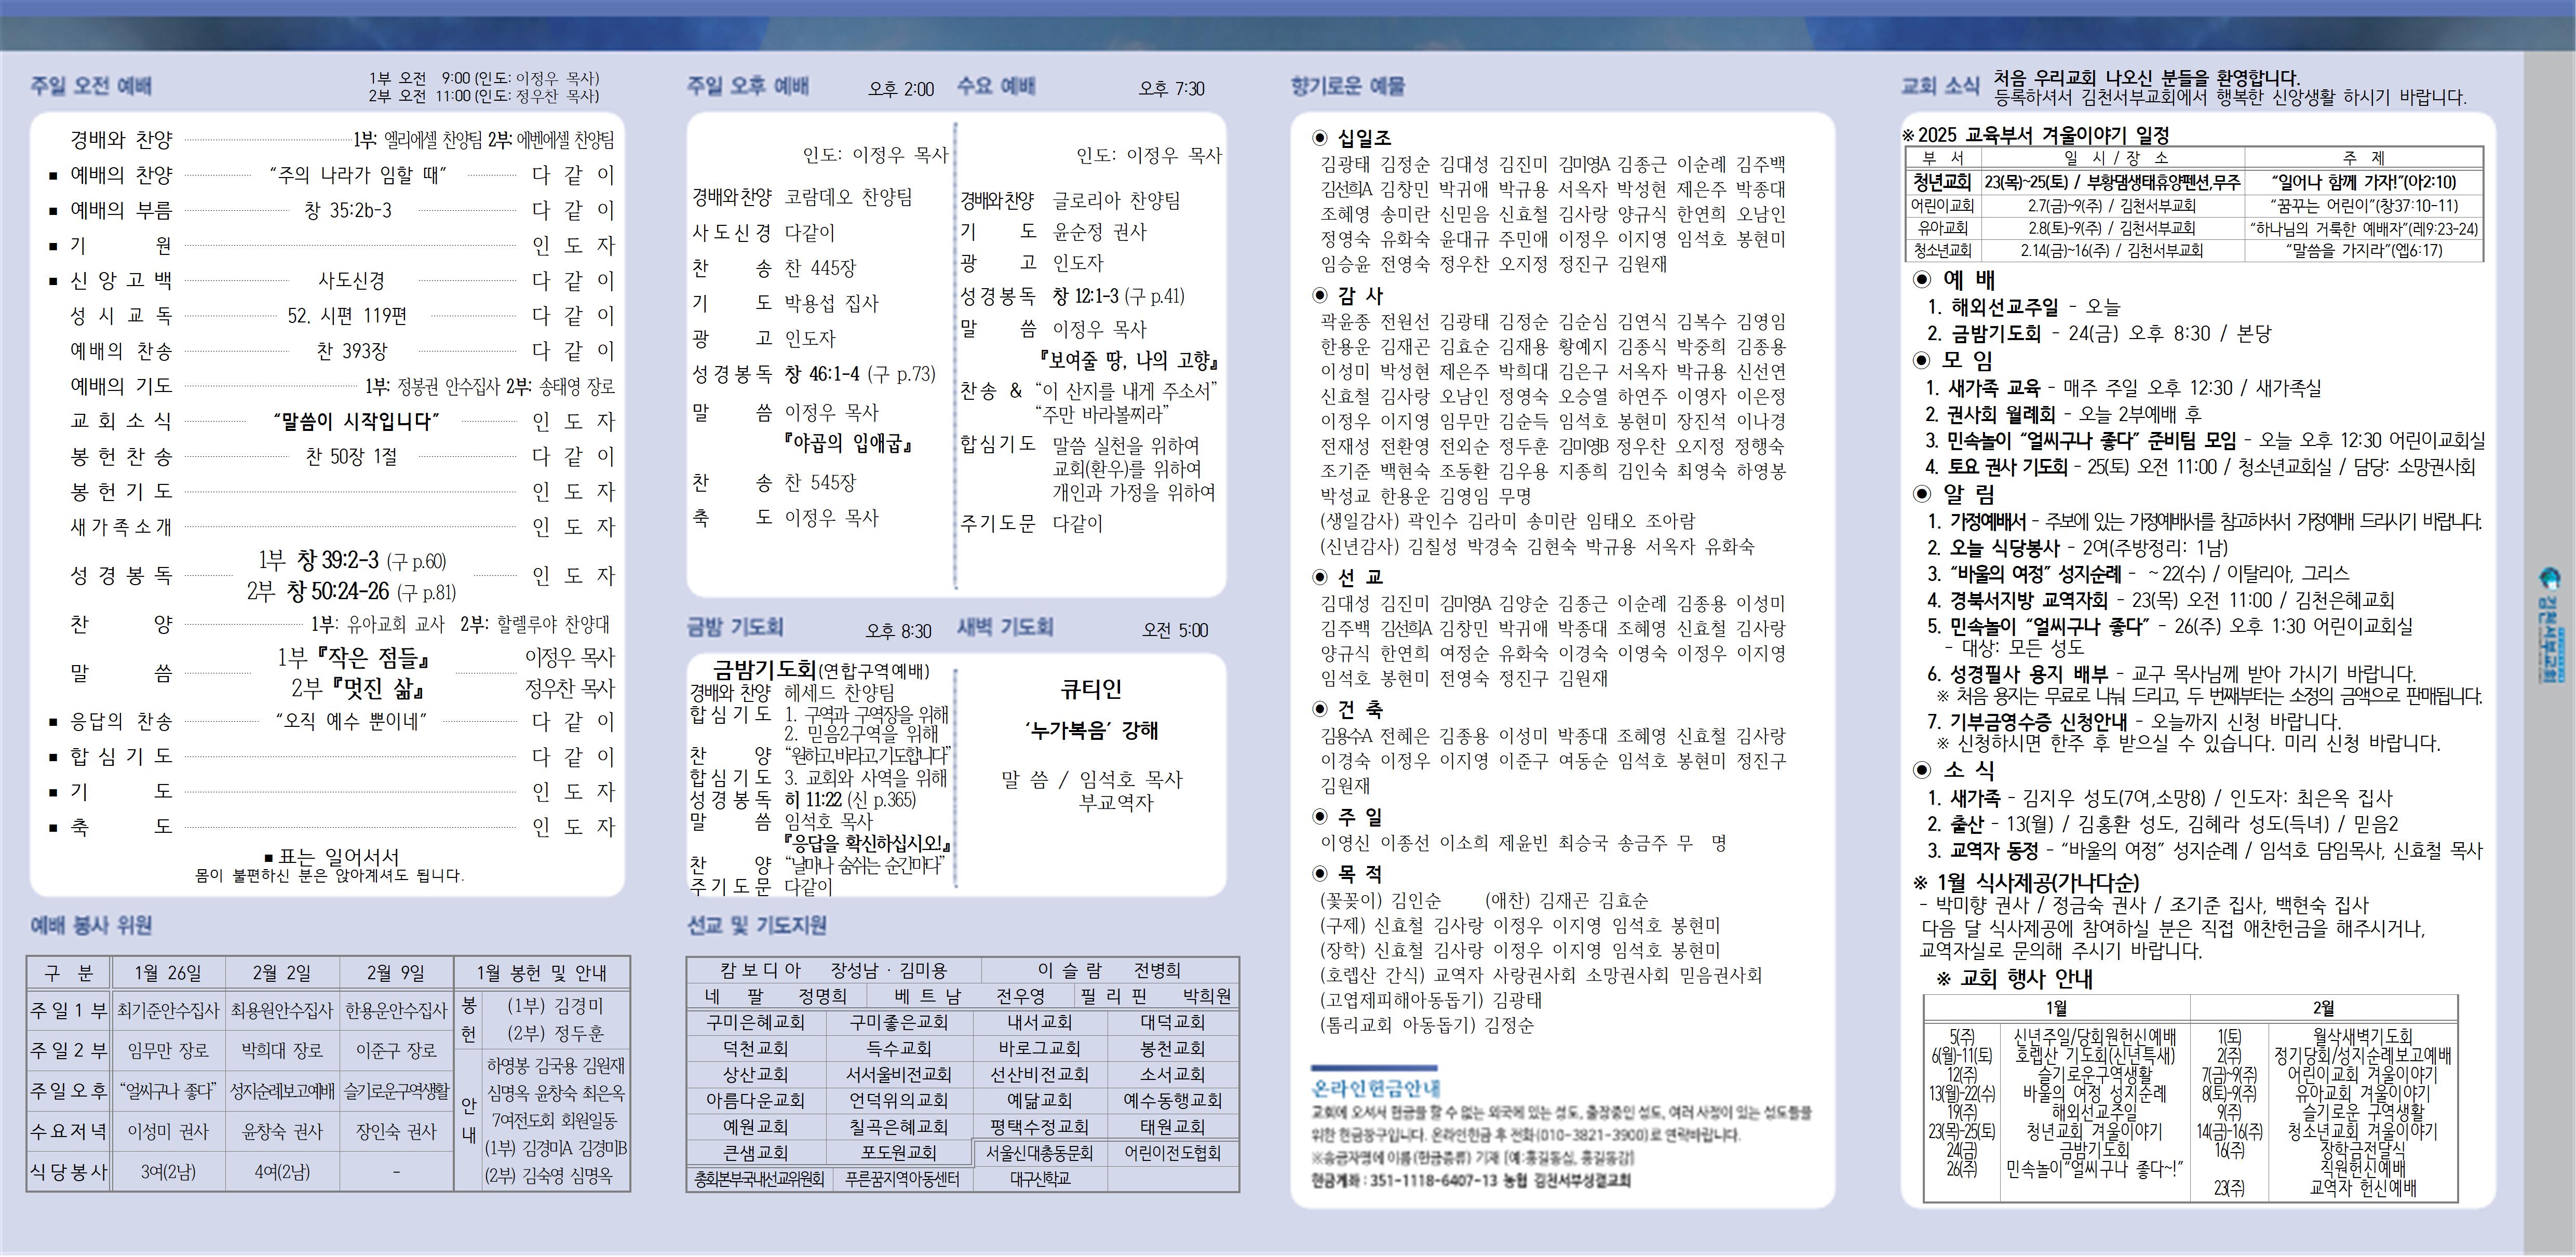Select sermon title 『야곱의 입애굽』
2576x1257 pixels.
click(x=849, y=442)
